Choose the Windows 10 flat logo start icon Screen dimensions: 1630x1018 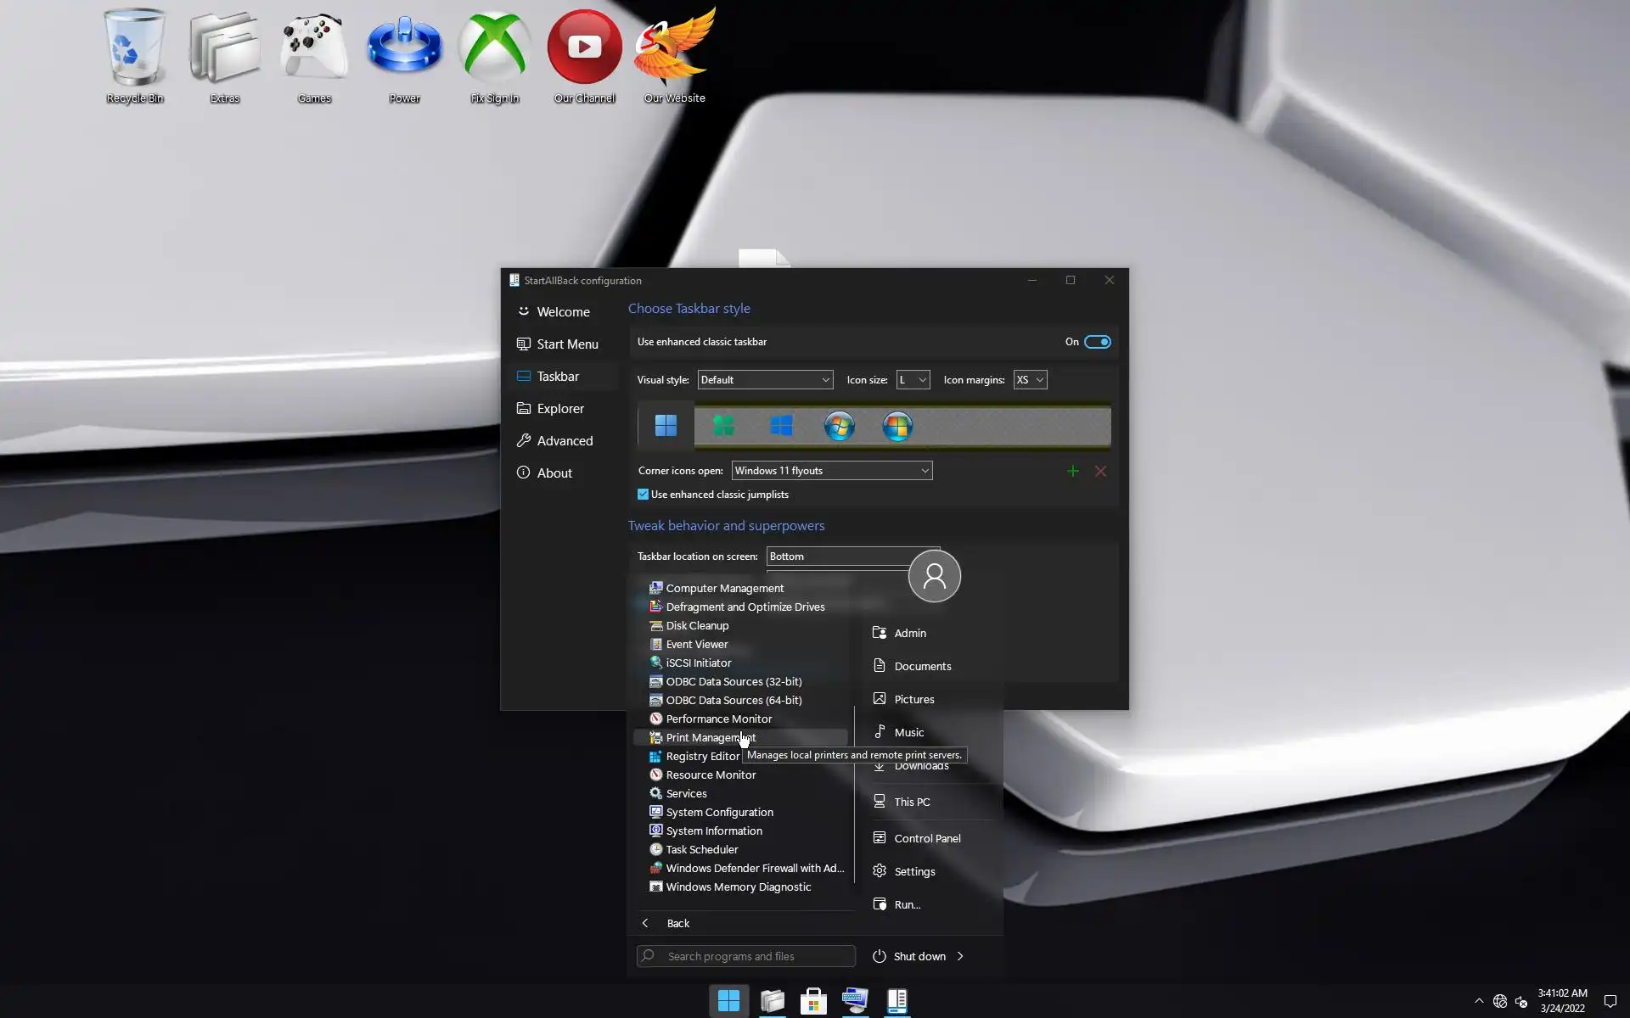click(781, 426)
